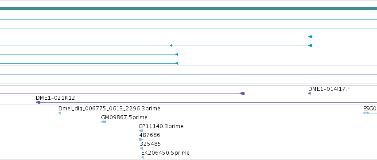Image resolution: width=377 pixels, height=160 pixels.
Task: Select the GM09867.5prime feature glyph
Action: [x=104, y=122]
